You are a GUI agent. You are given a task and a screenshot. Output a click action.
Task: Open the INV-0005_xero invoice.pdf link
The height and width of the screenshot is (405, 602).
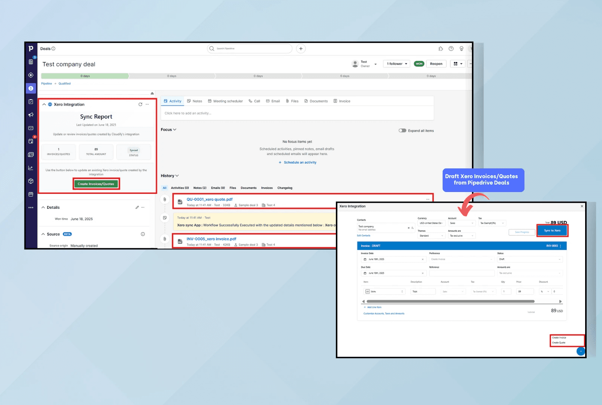click(x=211, y=239)
